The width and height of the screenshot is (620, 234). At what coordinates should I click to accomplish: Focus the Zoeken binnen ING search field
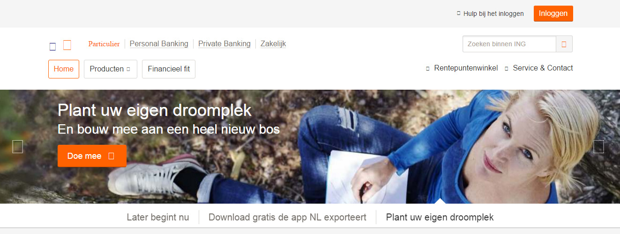click(509, 44)
